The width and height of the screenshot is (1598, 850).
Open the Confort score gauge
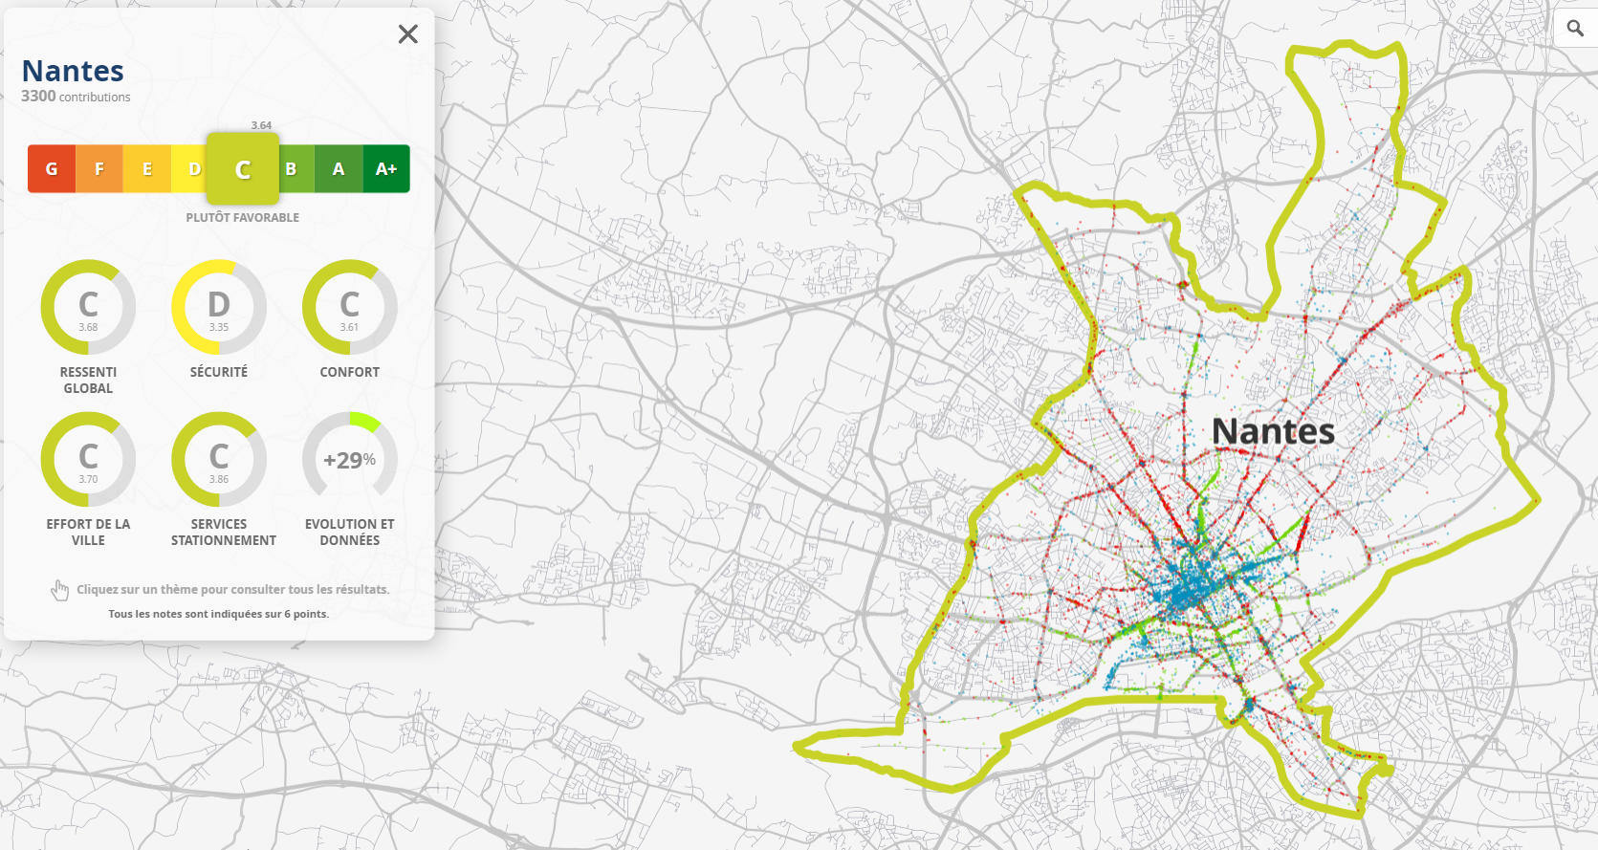pyautogui.click(x=350, y=307)
